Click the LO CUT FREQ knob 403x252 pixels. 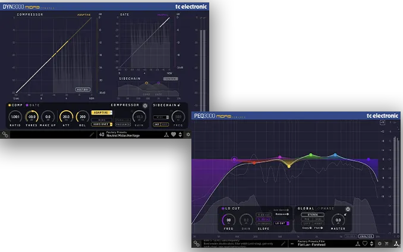click(x=228, y=220)
